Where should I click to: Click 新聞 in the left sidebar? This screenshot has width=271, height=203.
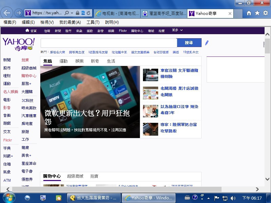pos(7,60)
